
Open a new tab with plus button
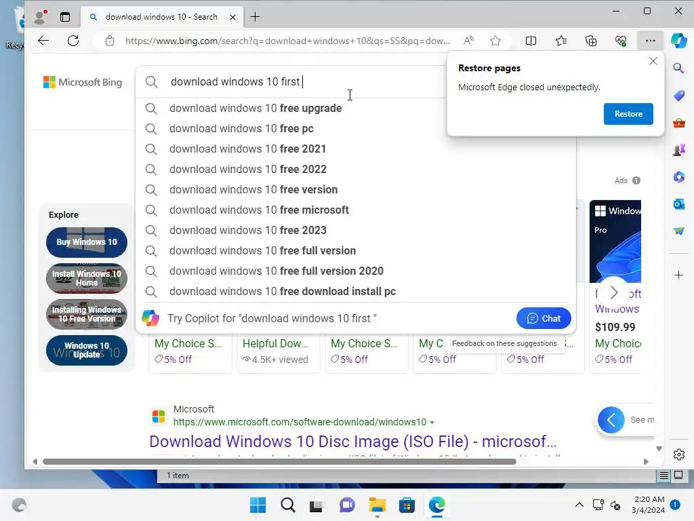[255, 17]
